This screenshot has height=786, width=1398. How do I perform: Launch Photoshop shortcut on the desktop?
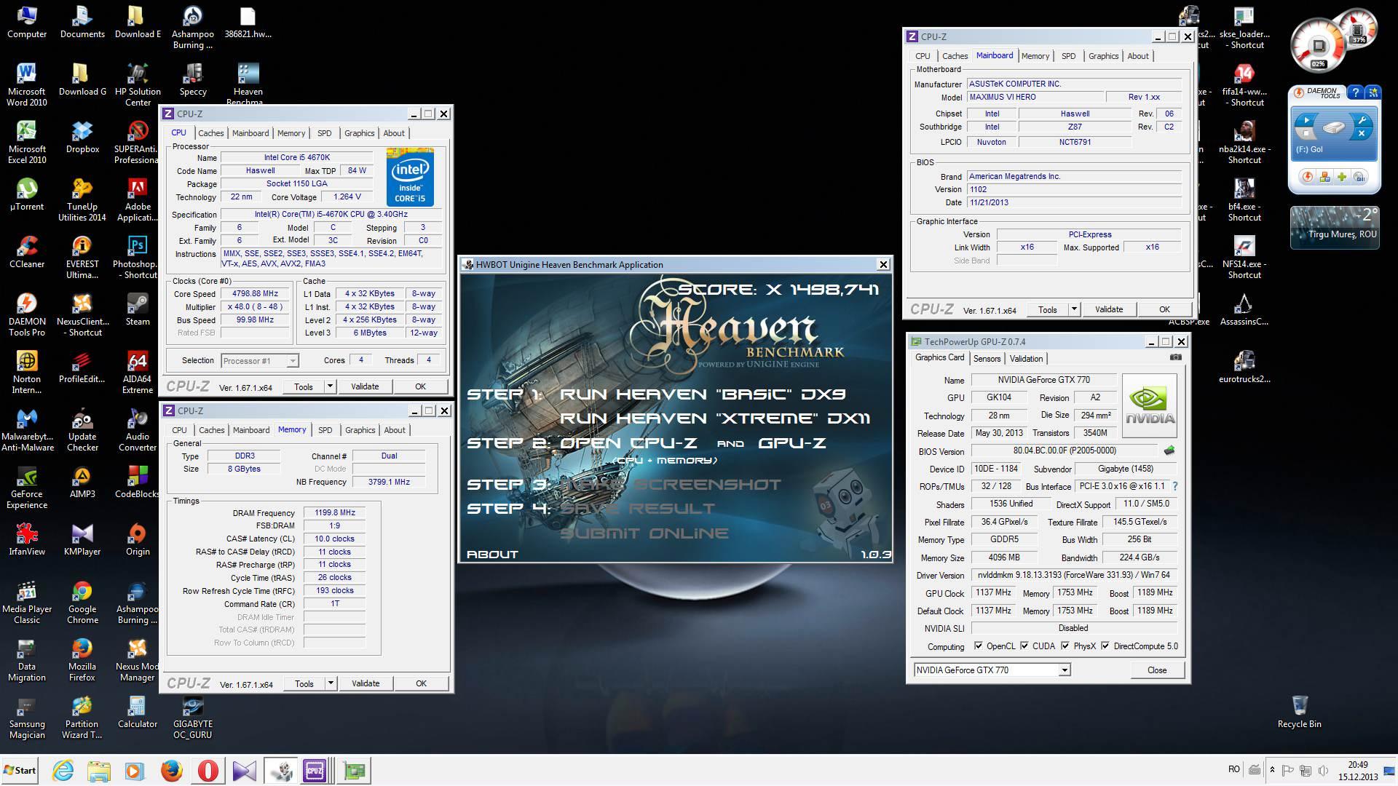138,257
